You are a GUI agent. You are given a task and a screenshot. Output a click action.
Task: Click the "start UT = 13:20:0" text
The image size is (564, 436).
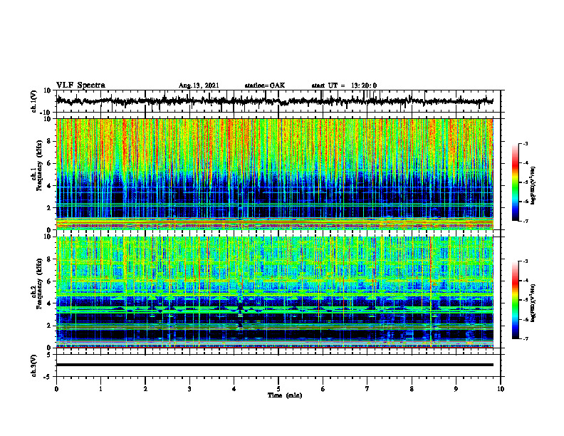tap(344, 85)
